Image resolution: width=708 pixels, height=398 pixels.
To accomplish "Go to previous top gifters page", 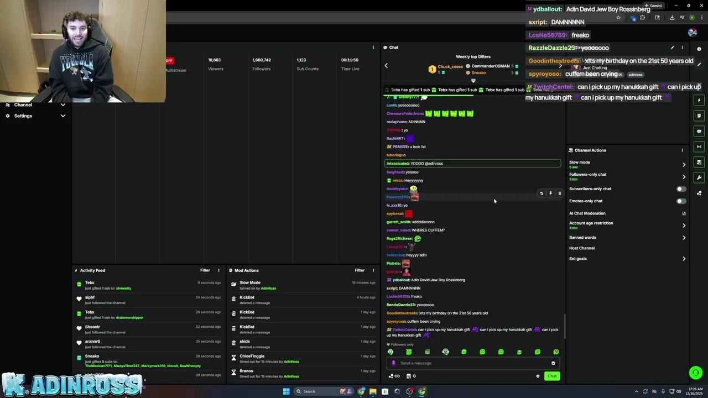I will 386,66.
